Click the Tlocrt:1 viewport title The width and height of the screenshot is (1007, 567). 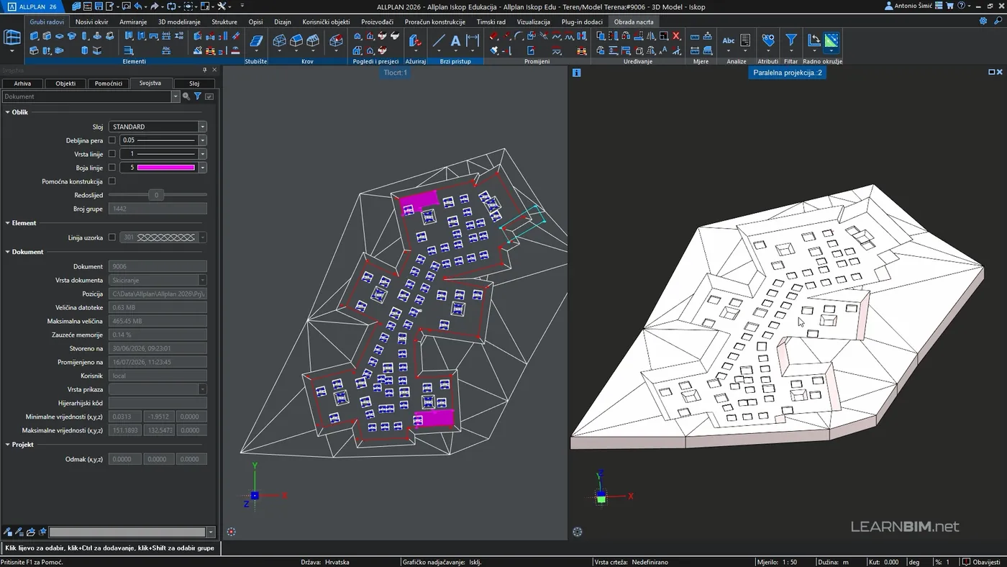point(395,73)
